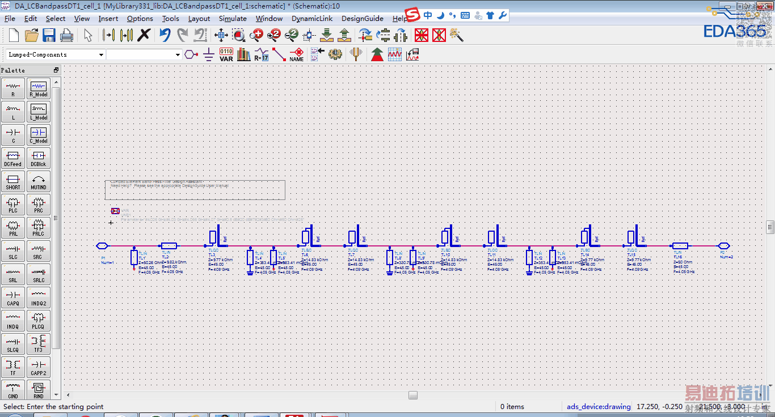Viewport: 775px width, 417px height.
Task: Select the DCFeed palette component
Action: (13, 158)
